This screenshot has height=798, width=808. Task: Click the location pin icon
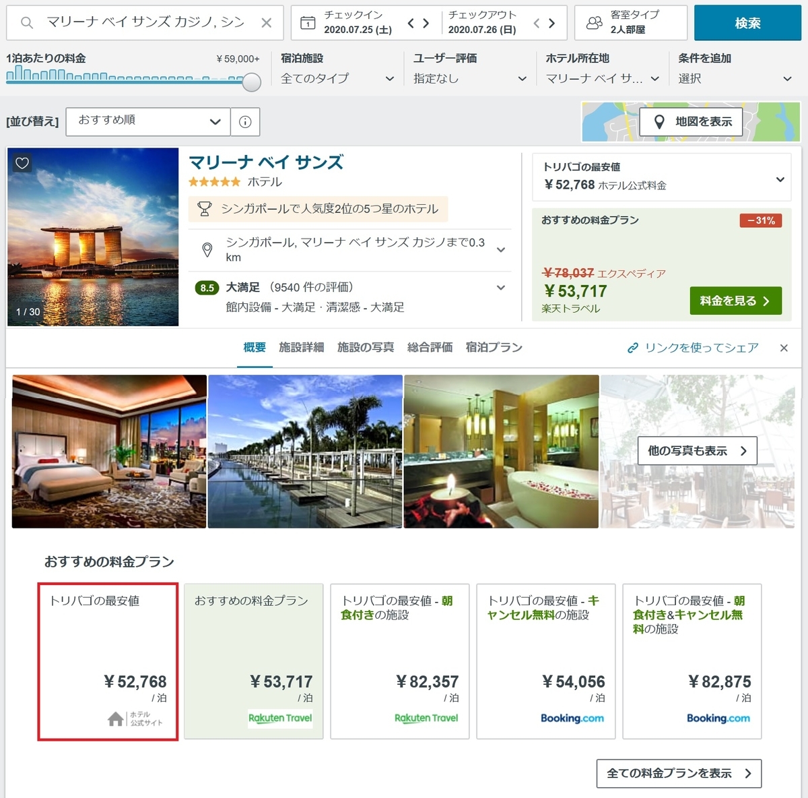[x=207, y=250]
